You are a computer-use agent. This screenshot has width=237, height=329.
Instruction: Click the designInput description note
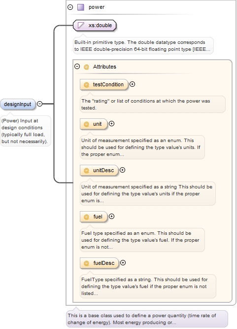point(25,131)
